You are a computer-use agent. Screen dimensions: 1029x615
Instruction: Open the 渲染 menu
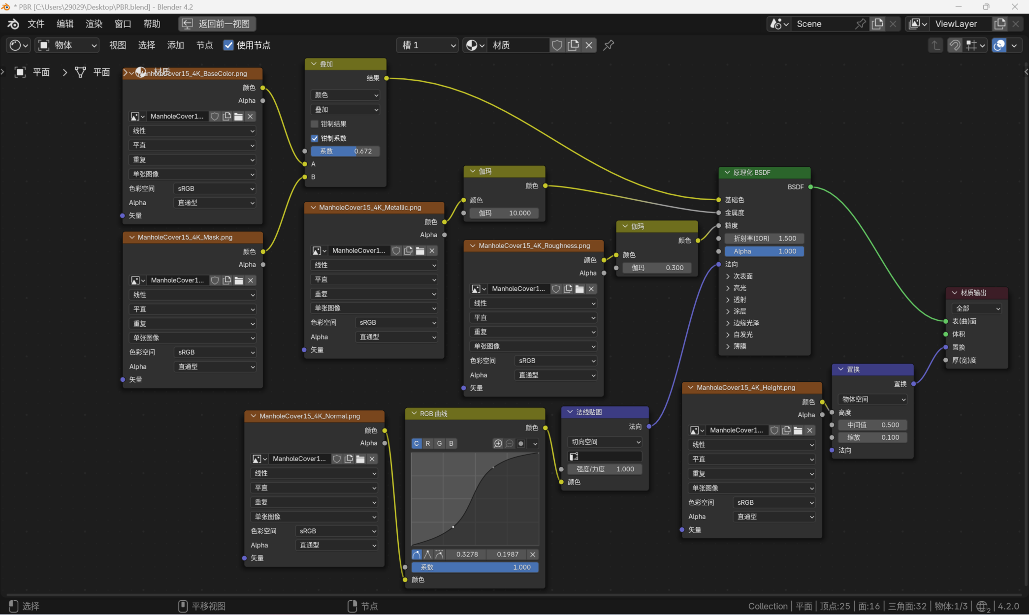94,24
